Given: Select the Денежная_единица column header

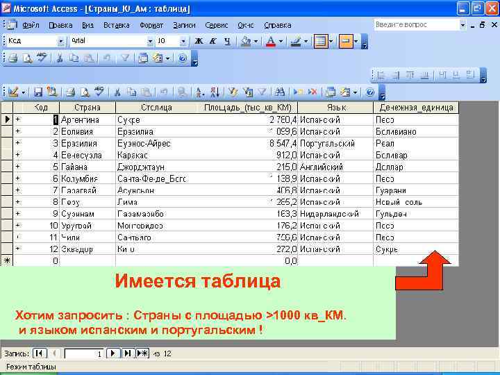Looking at the screenshot, I should [x=416, y=108].
